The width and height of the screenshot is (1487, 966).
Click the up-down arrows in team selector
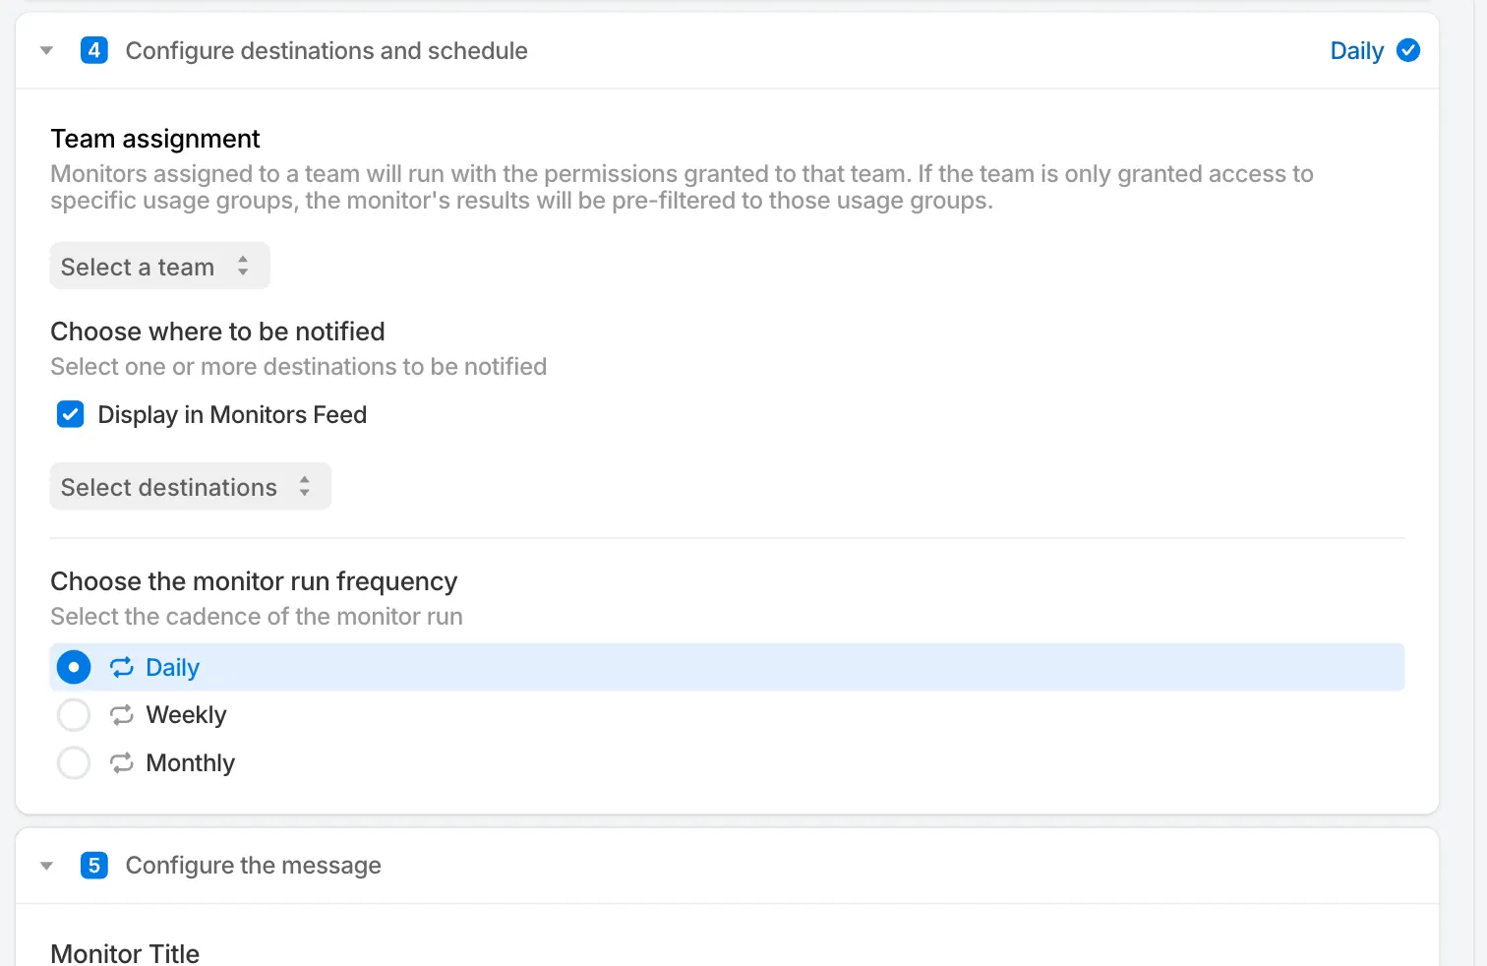point(243,267)
